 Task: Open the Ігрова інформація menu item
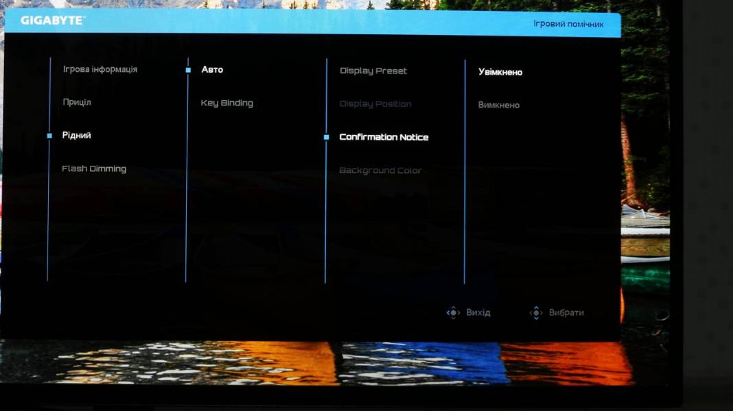100,69
